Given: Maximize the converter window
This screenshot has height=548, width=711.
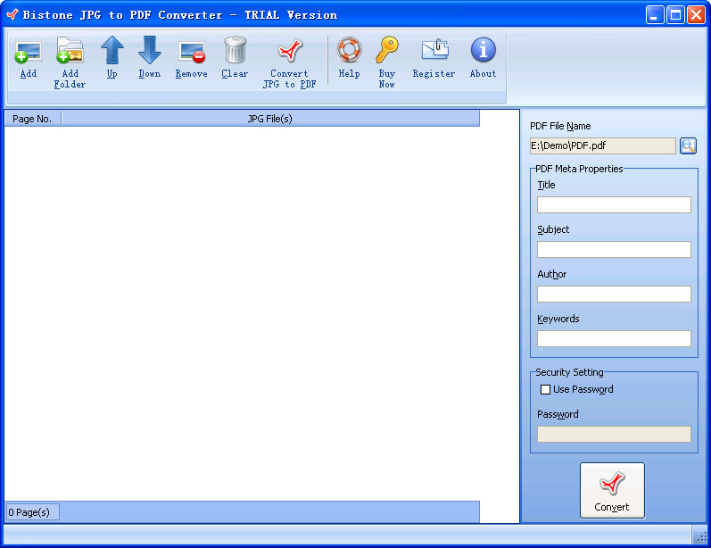Looking at the screenshot, I should [675, 15].
